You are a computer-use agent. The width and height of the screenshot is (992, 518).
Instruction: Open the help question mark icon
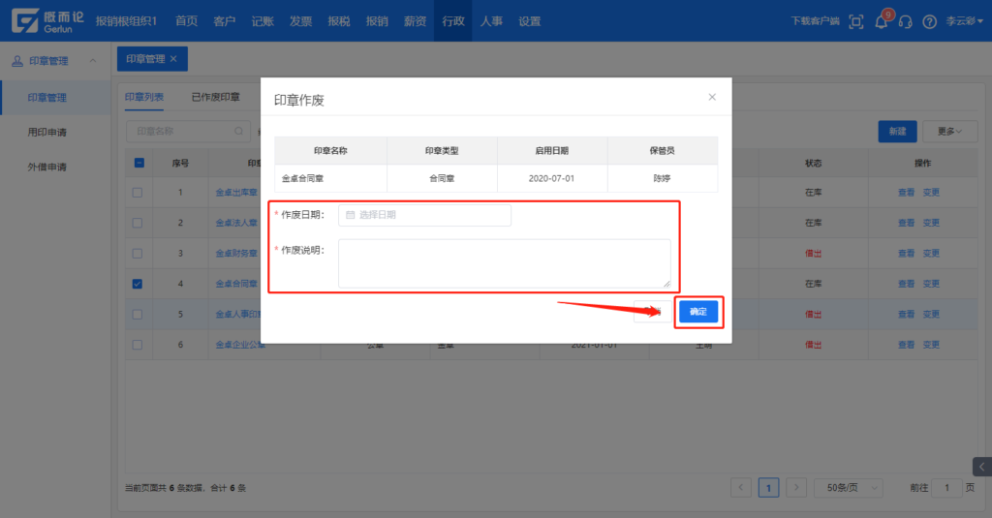click(929, 22)
